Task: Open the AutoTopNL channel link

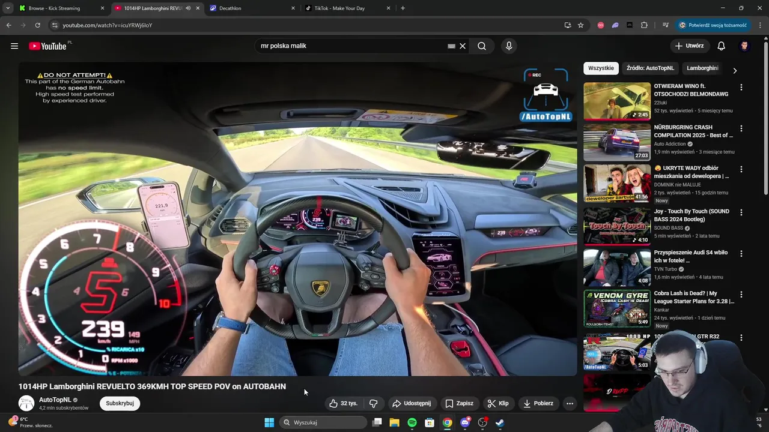Action: [55, 400]
